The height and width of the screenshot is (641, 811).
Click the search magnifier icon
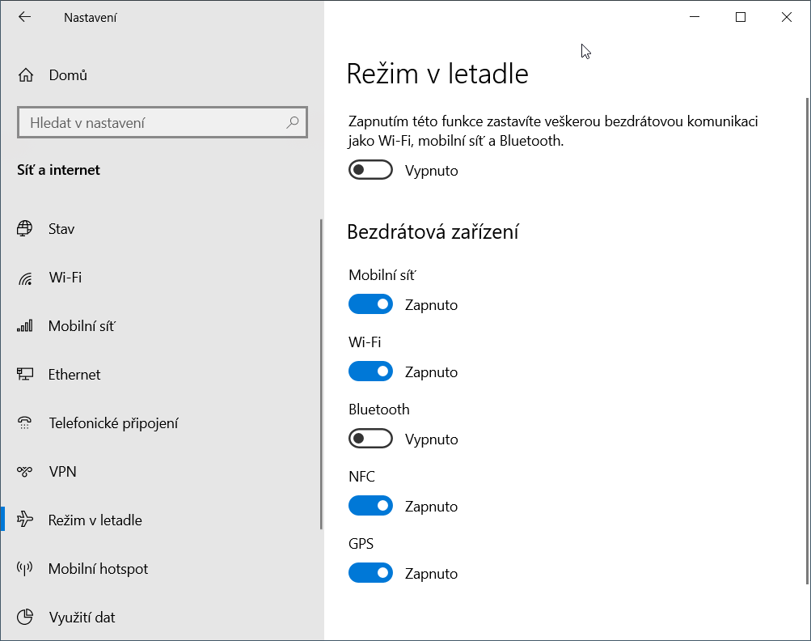coord(292,123)
